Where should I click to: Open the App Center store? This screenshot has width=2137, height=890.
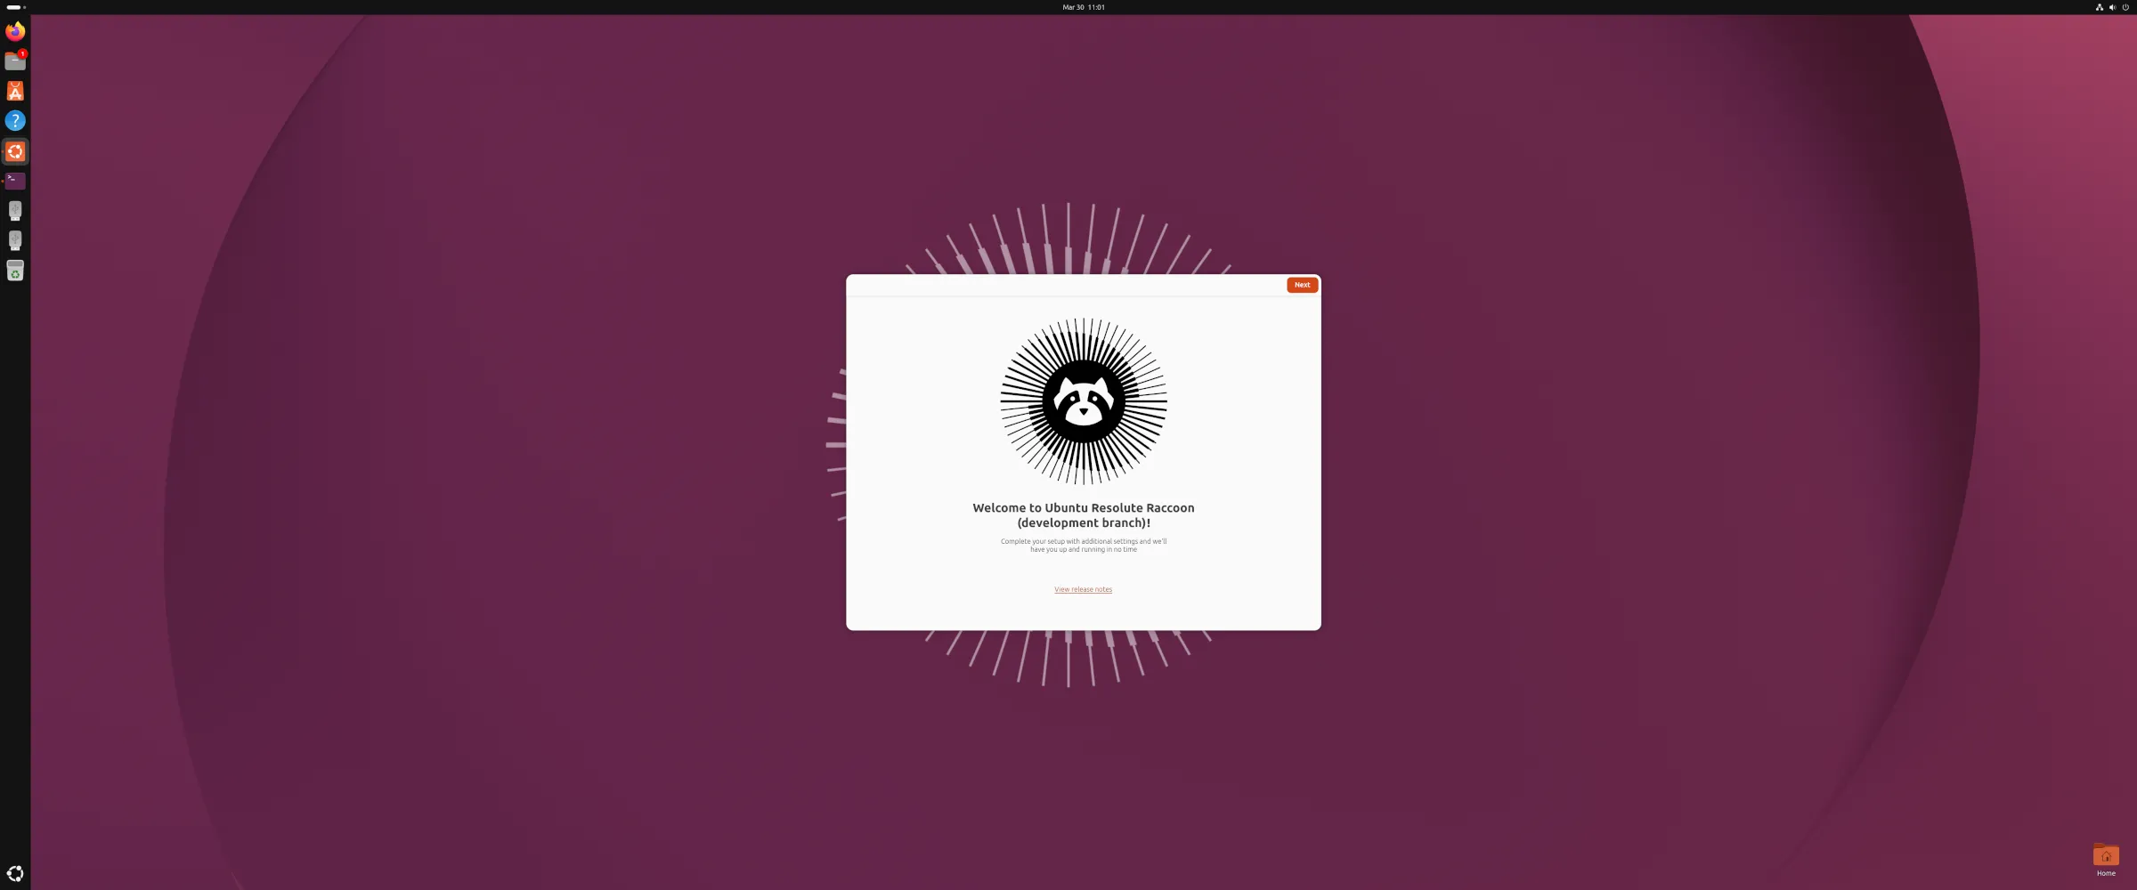point(14,90)
